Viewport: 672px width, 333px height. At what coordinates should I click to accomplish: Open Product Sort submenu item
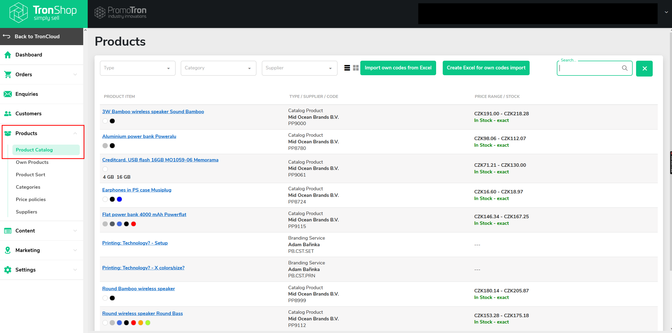click(31, 175)
